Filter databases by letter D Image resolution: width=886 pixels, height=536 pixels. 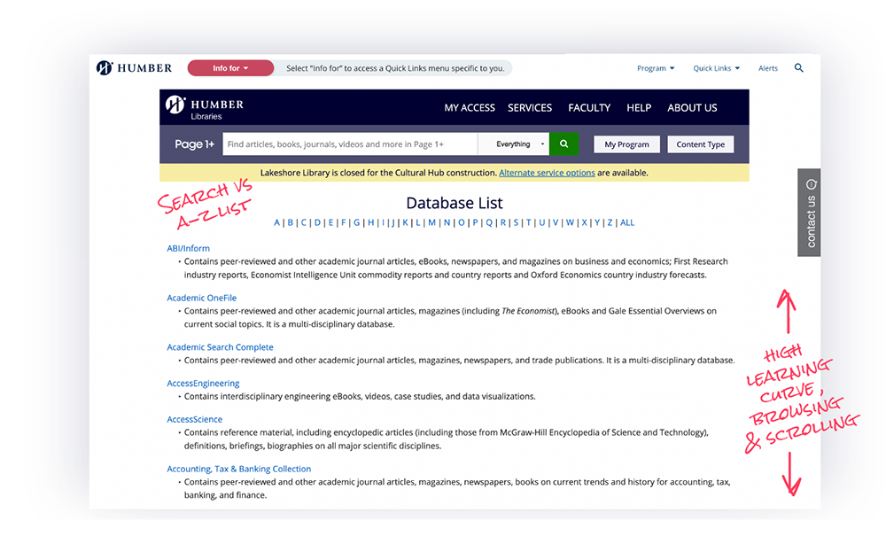317,222
